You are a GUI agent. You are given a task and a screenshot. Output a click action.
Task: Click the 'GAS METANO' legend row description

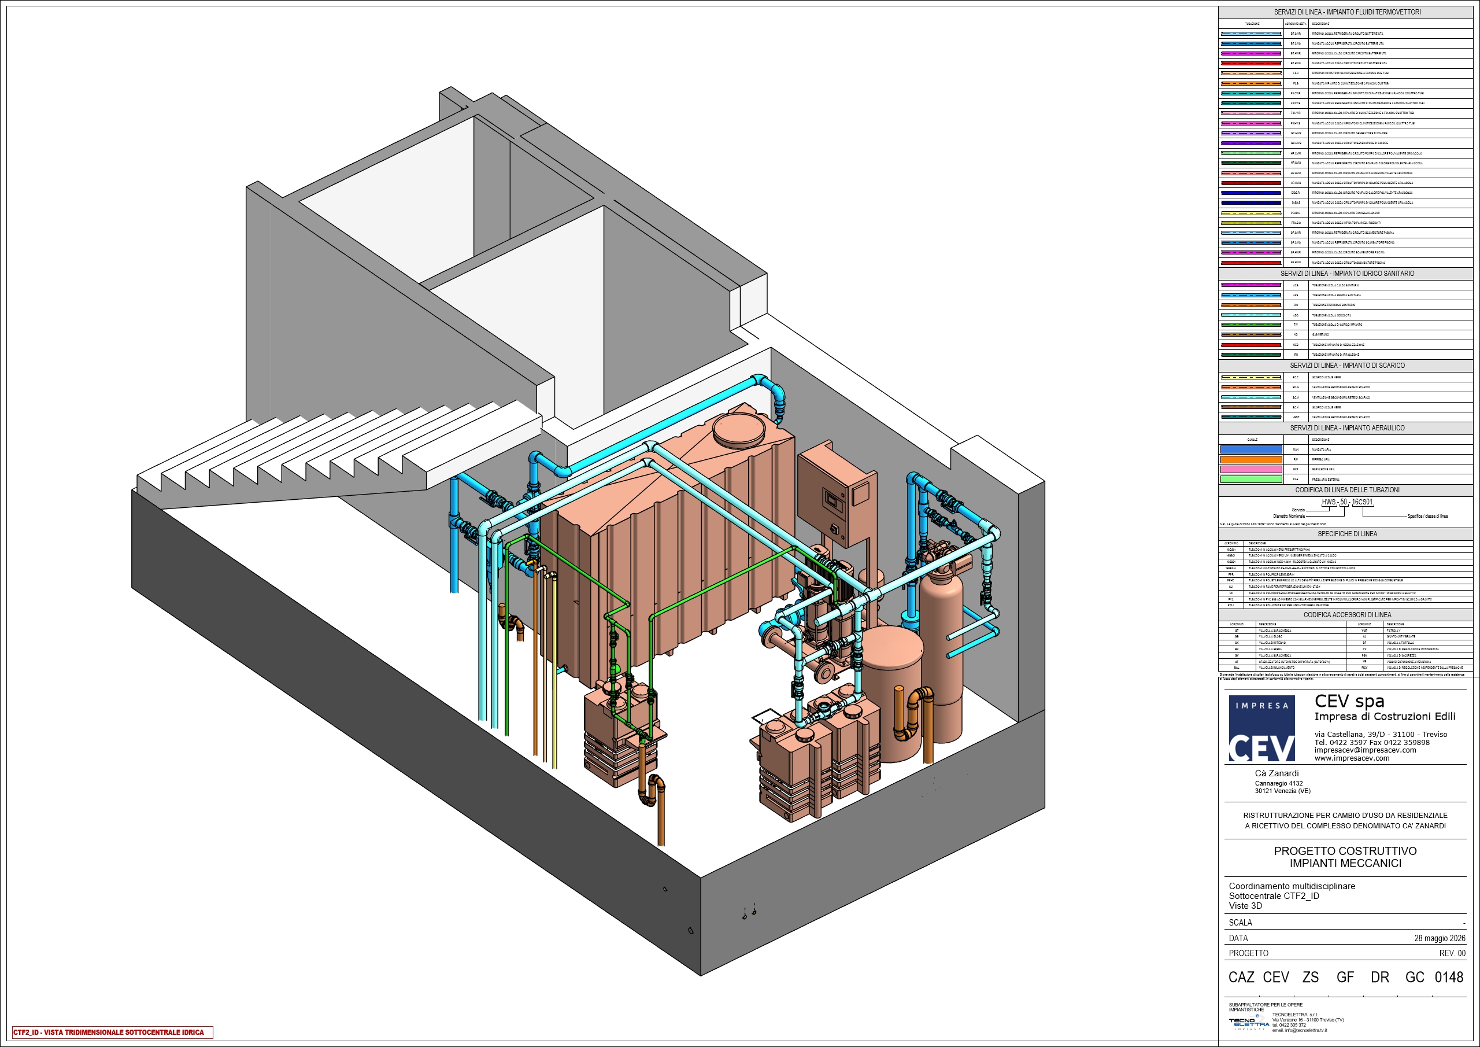1320,335
